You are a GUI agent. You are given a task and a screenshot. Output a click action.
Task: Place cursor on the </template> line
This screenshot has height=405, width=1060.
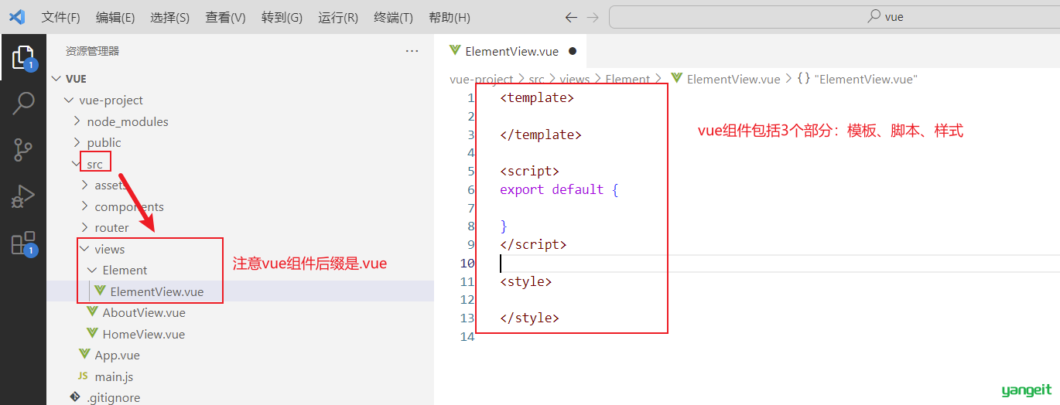click(541, 134)
